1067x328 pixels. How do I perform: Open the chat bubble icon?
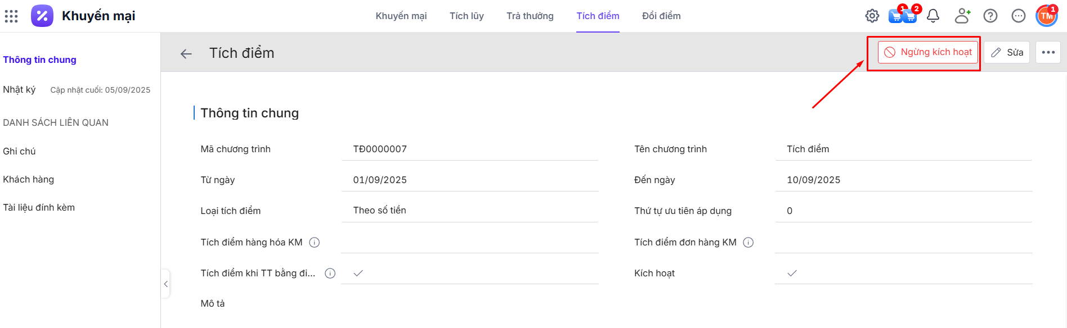point(1019,16)
